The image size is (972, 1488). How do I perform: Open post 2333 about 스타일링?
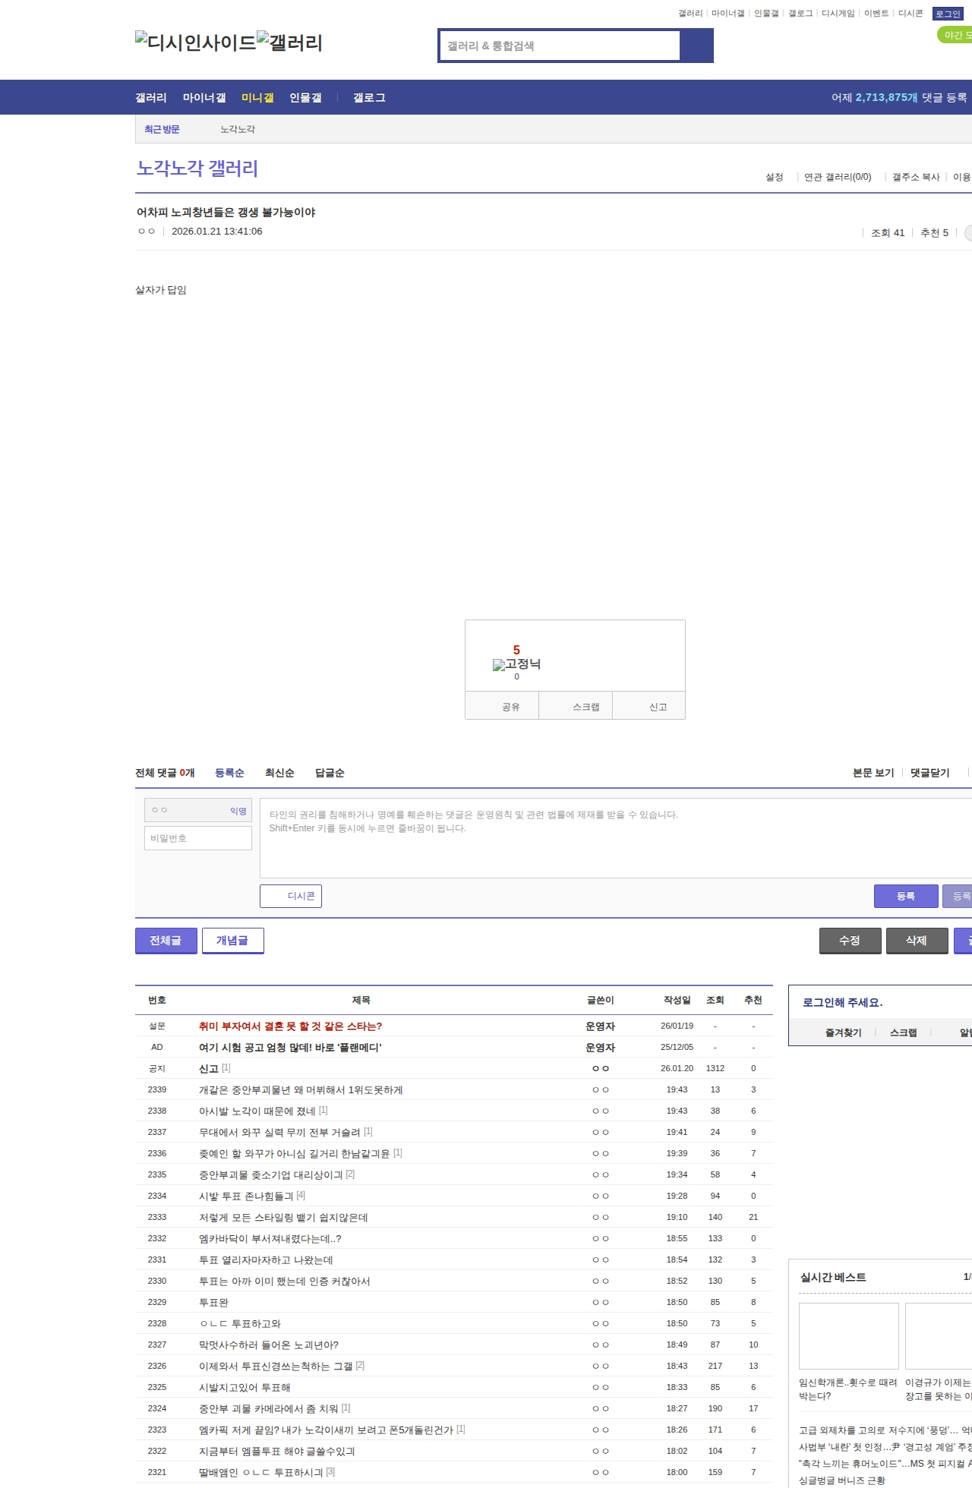(x=283, y=1217)
